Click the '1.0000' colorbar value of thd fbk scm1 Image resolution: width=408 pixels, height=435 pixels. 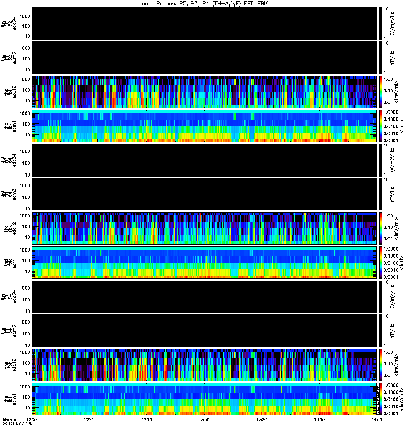(391, 248)
